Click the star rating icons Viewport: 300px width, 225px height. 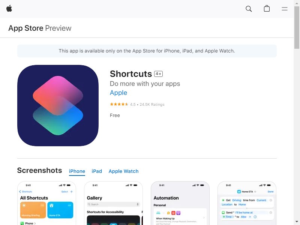119,104
